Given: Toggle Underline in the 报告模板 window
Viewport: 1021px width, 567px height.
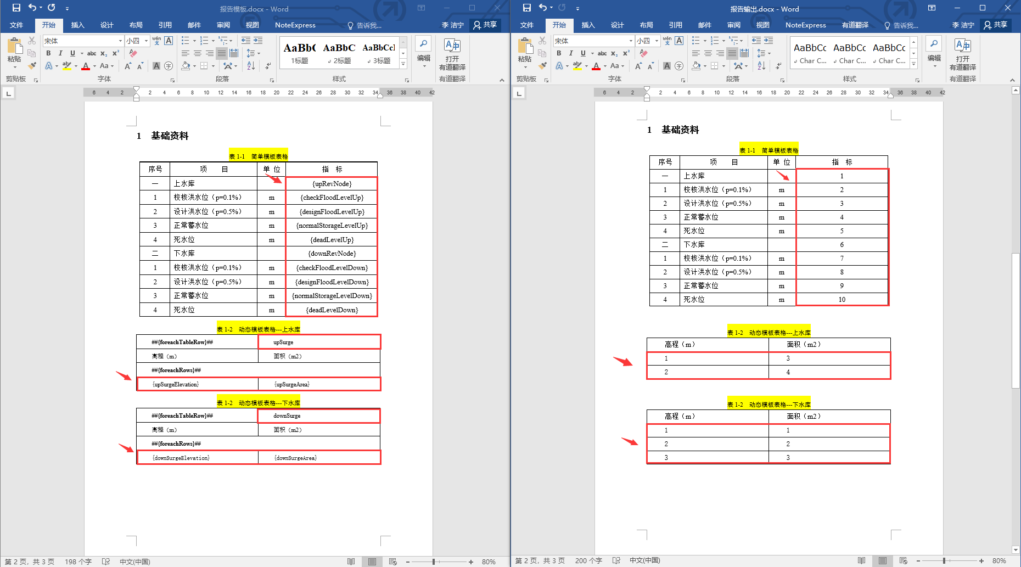Looking at the screenshot, I should [x=72, y=53].
